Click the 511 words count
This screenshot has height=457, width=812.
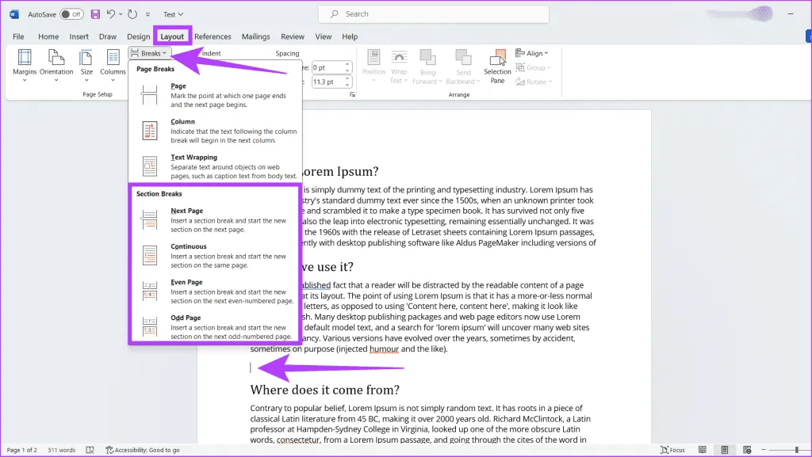point(60,450)
